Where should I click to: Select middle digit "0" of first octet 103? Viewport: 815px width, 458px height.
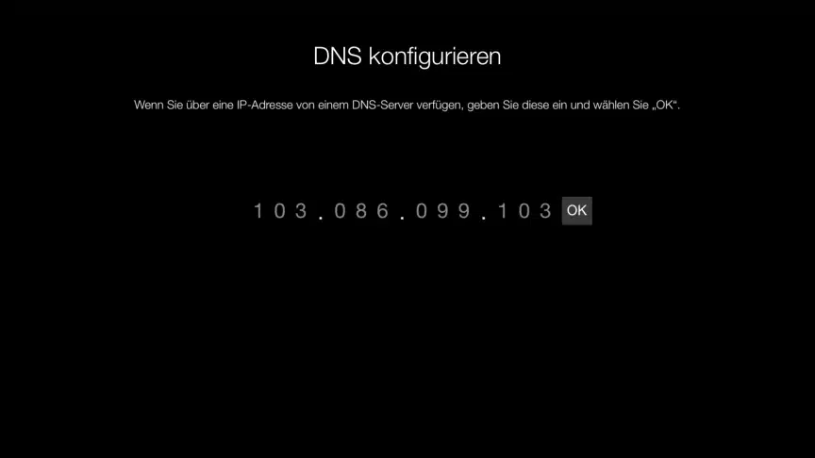tap(279, 211)
